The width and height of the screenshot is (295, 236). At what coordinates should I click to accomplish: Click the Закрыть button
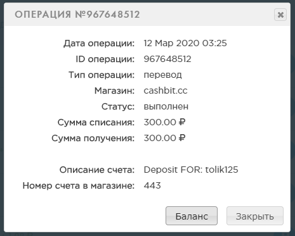pyautogui.click(x=255, y=216)
